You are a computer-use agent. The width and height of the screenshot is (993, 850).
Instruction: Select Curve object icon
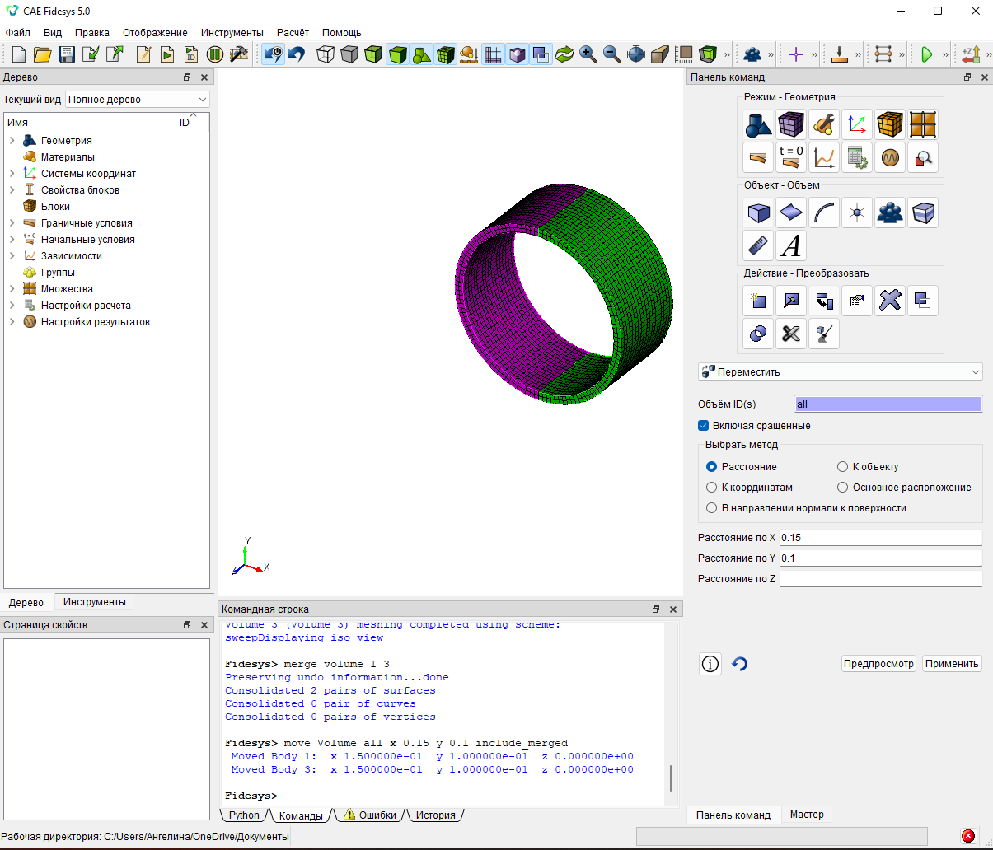point(824,212)
